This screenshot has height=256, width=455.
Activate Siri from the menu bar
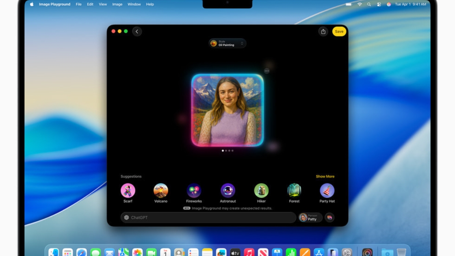(x=389, y=4)
